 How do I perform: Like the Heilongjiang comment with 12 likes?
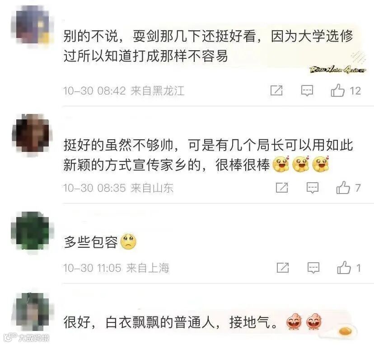click(337, 90)
